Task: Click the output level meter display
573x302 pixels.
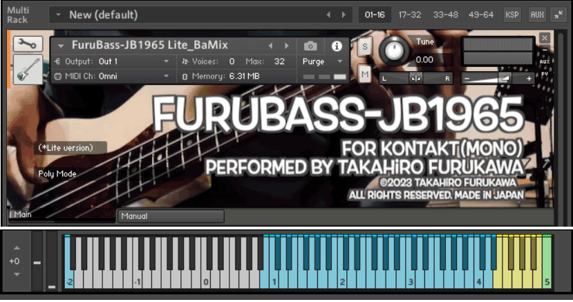Action: coord(498,51)
